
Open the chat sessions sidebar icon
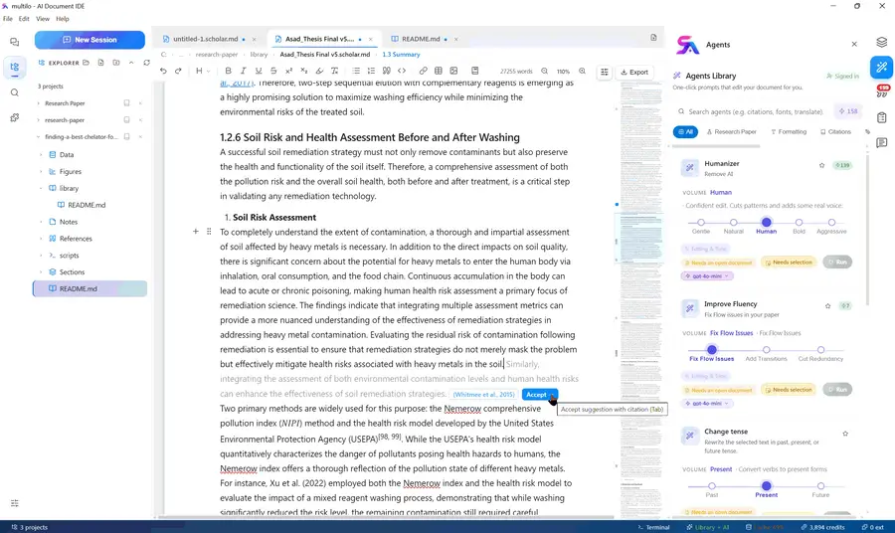tap(15, 42)
